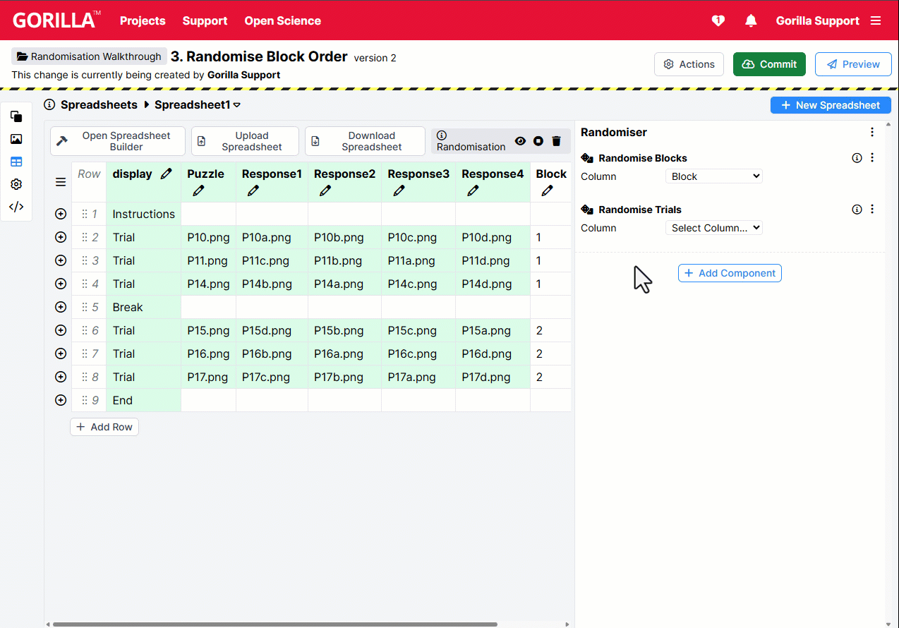Screen dimensions: 899x628
Task: Commit the current changes
Action: pos(769,64)
